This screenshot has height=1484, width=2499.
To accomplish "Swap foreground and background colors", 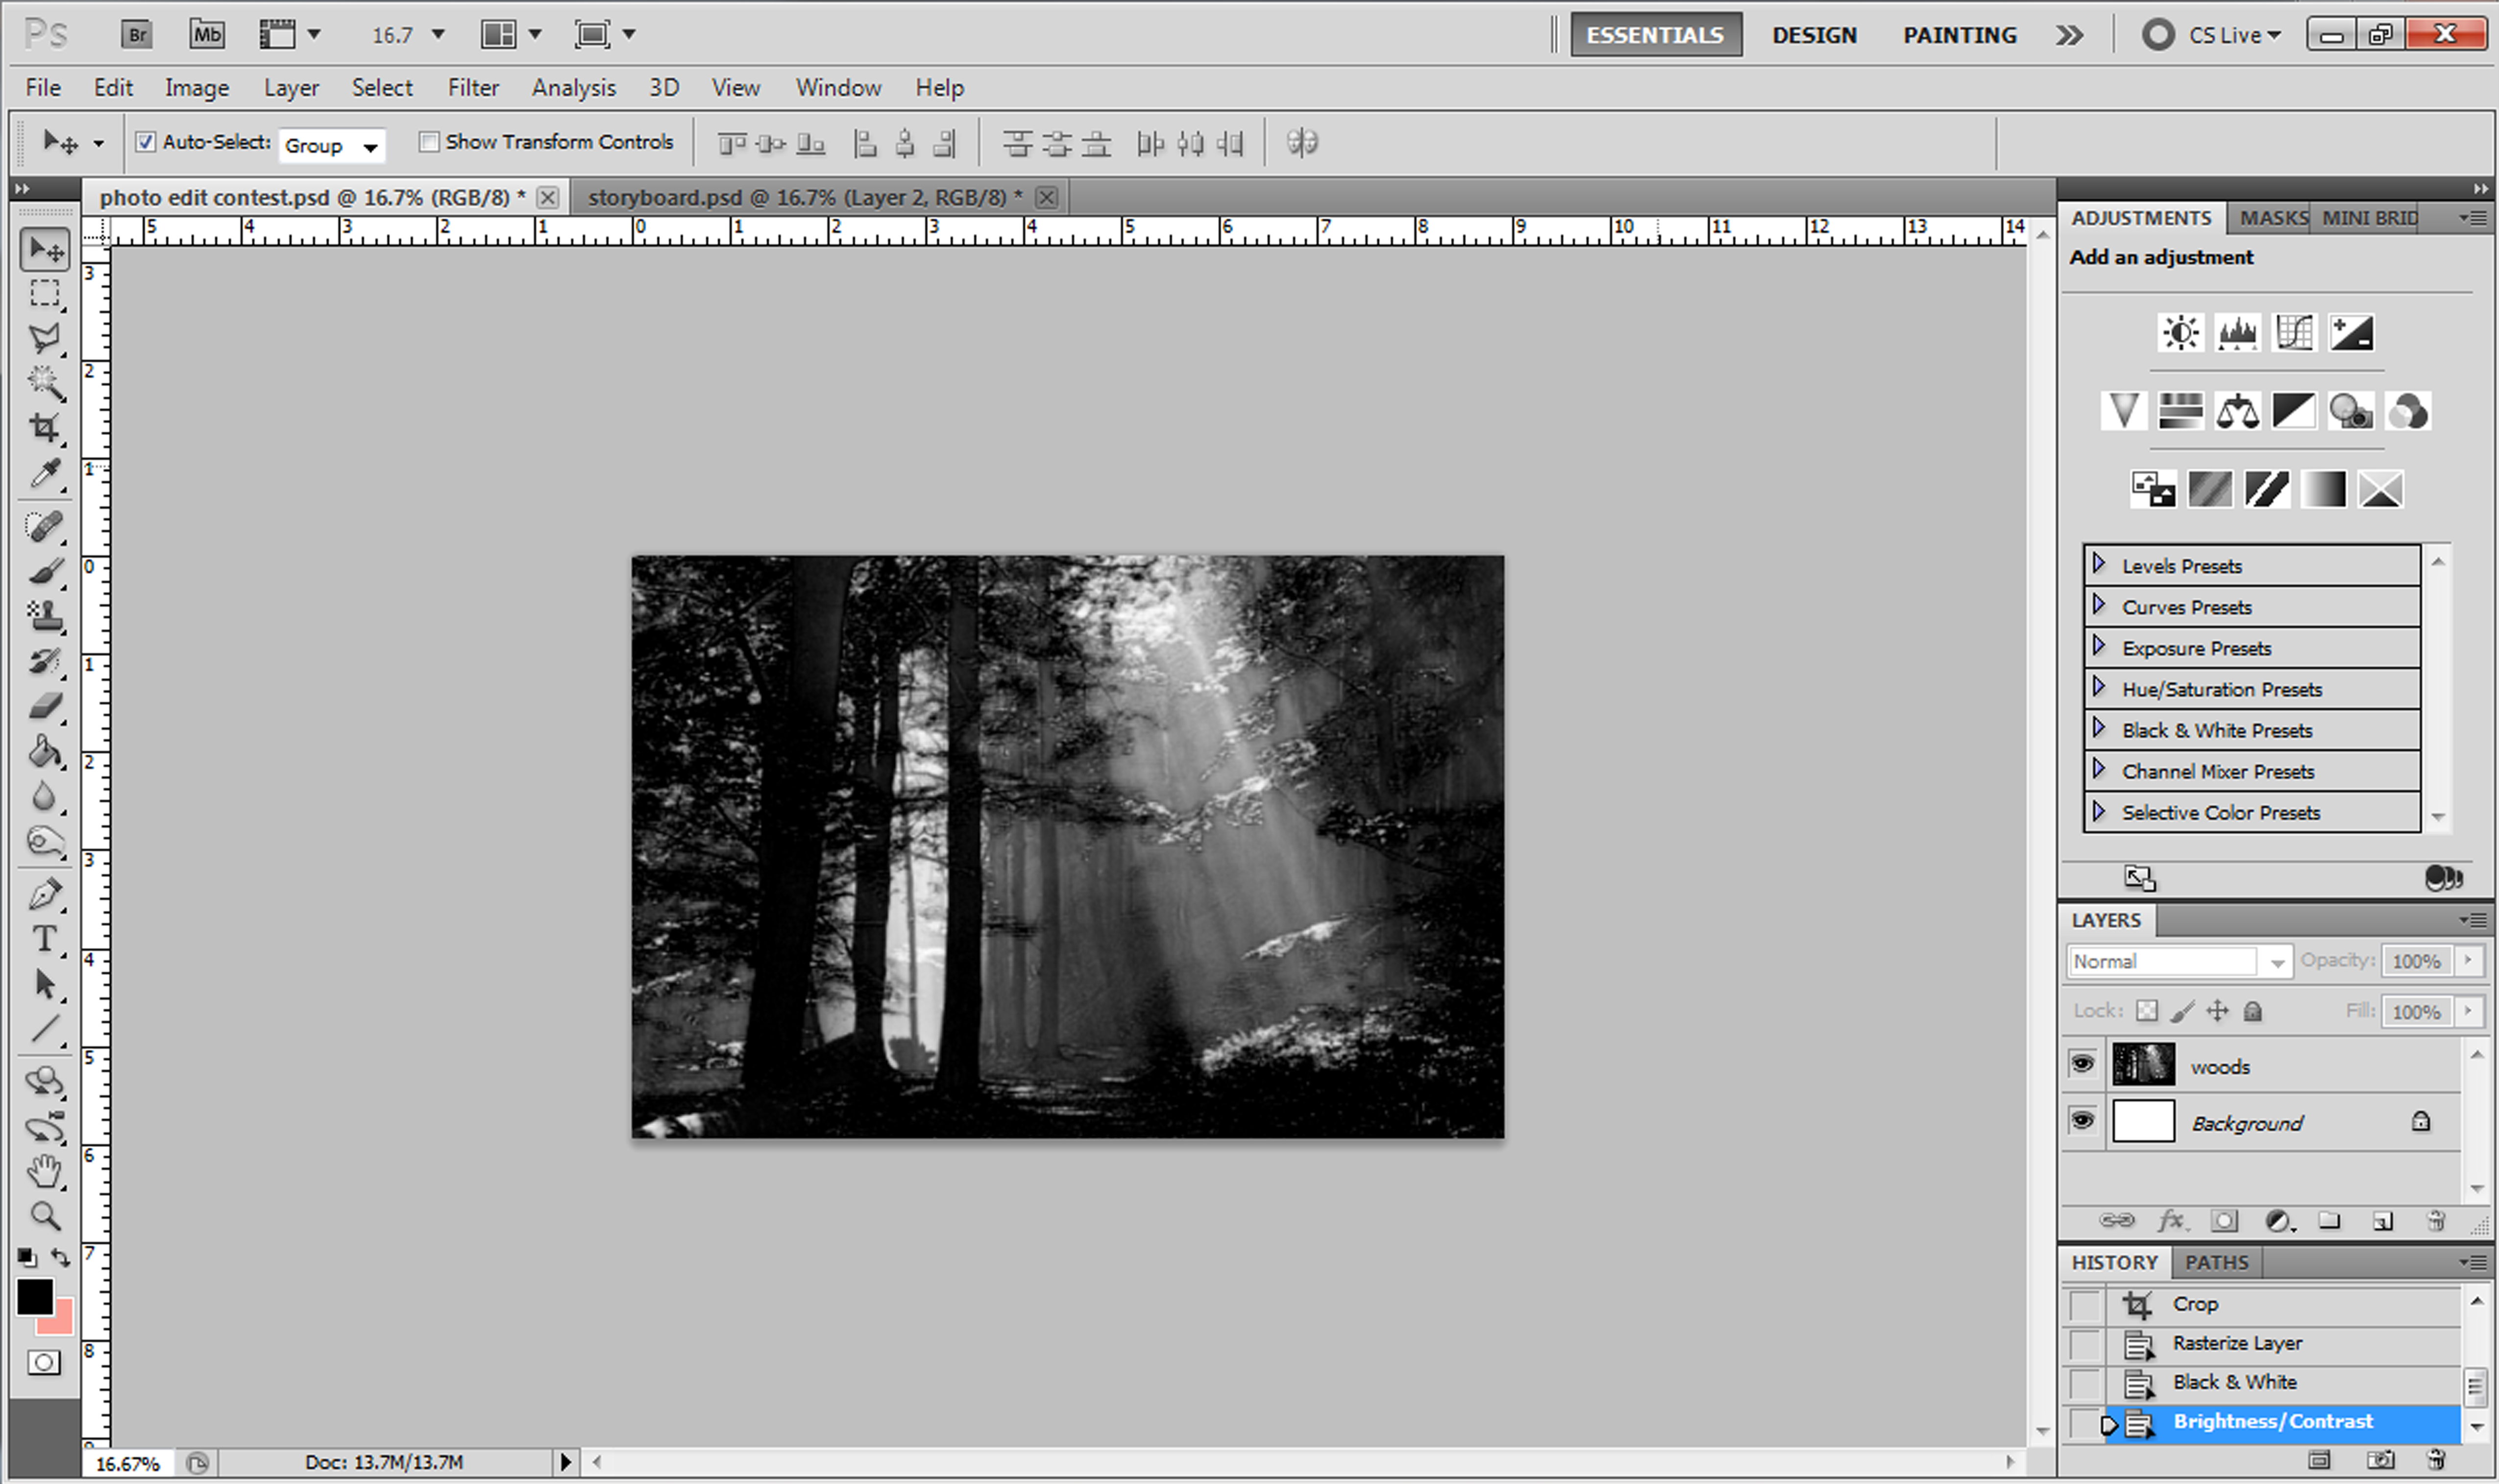I will [x=61, y=1257].
